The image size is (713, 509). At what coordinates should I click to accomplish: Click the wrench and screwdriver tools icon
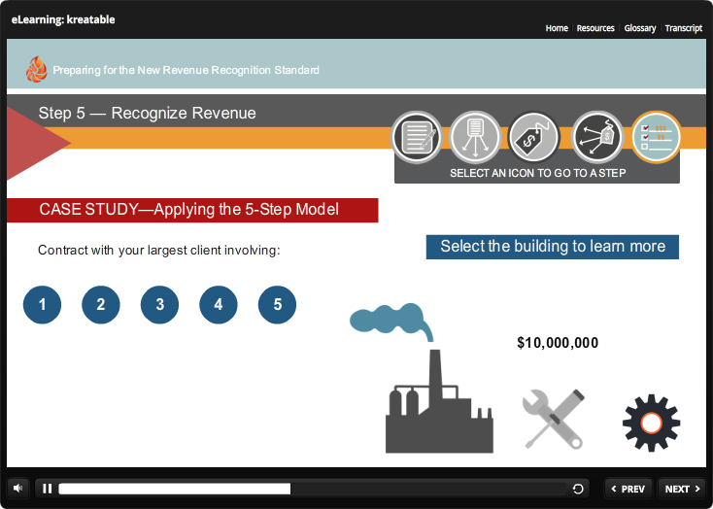[x=553, y=419]
